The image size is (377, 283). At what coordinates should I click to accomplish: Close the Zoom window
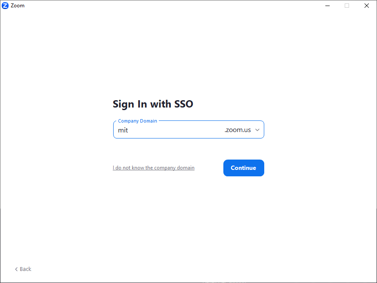tap(366, 6)
